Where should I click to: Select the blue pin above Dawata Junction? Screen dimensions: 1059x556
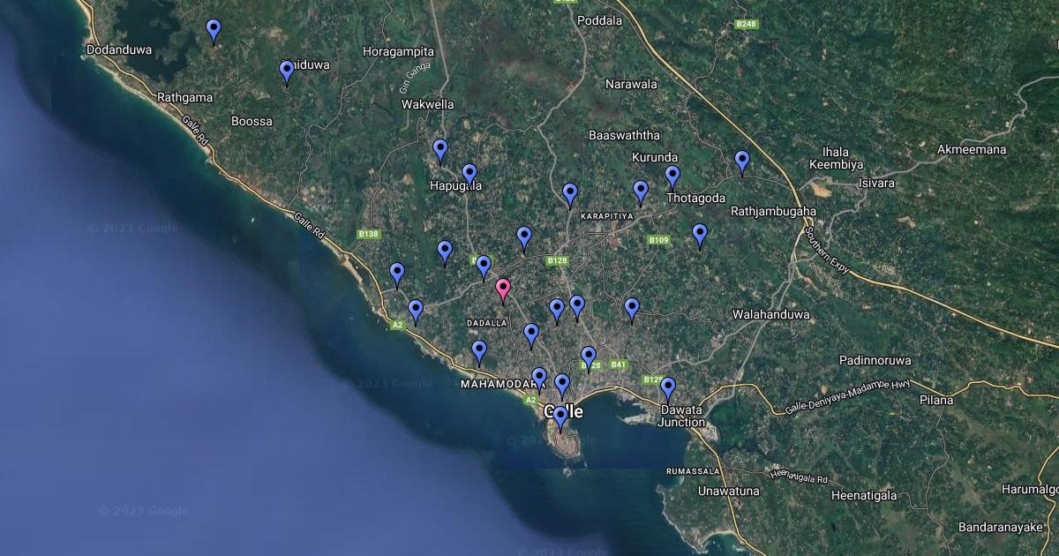coord(668,387)
